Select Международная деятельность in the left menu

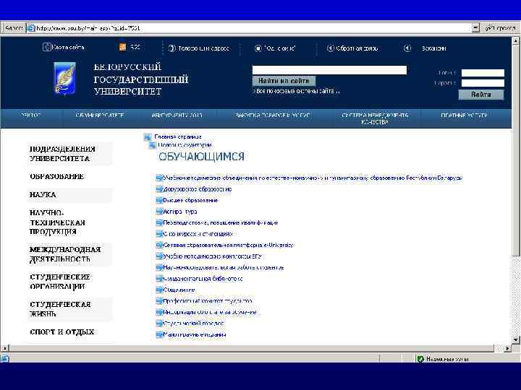coord(69,254)
